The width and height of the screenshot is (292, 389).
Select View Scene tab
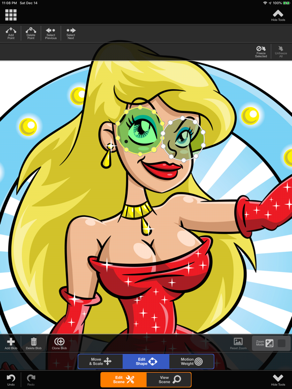(169, 379)
